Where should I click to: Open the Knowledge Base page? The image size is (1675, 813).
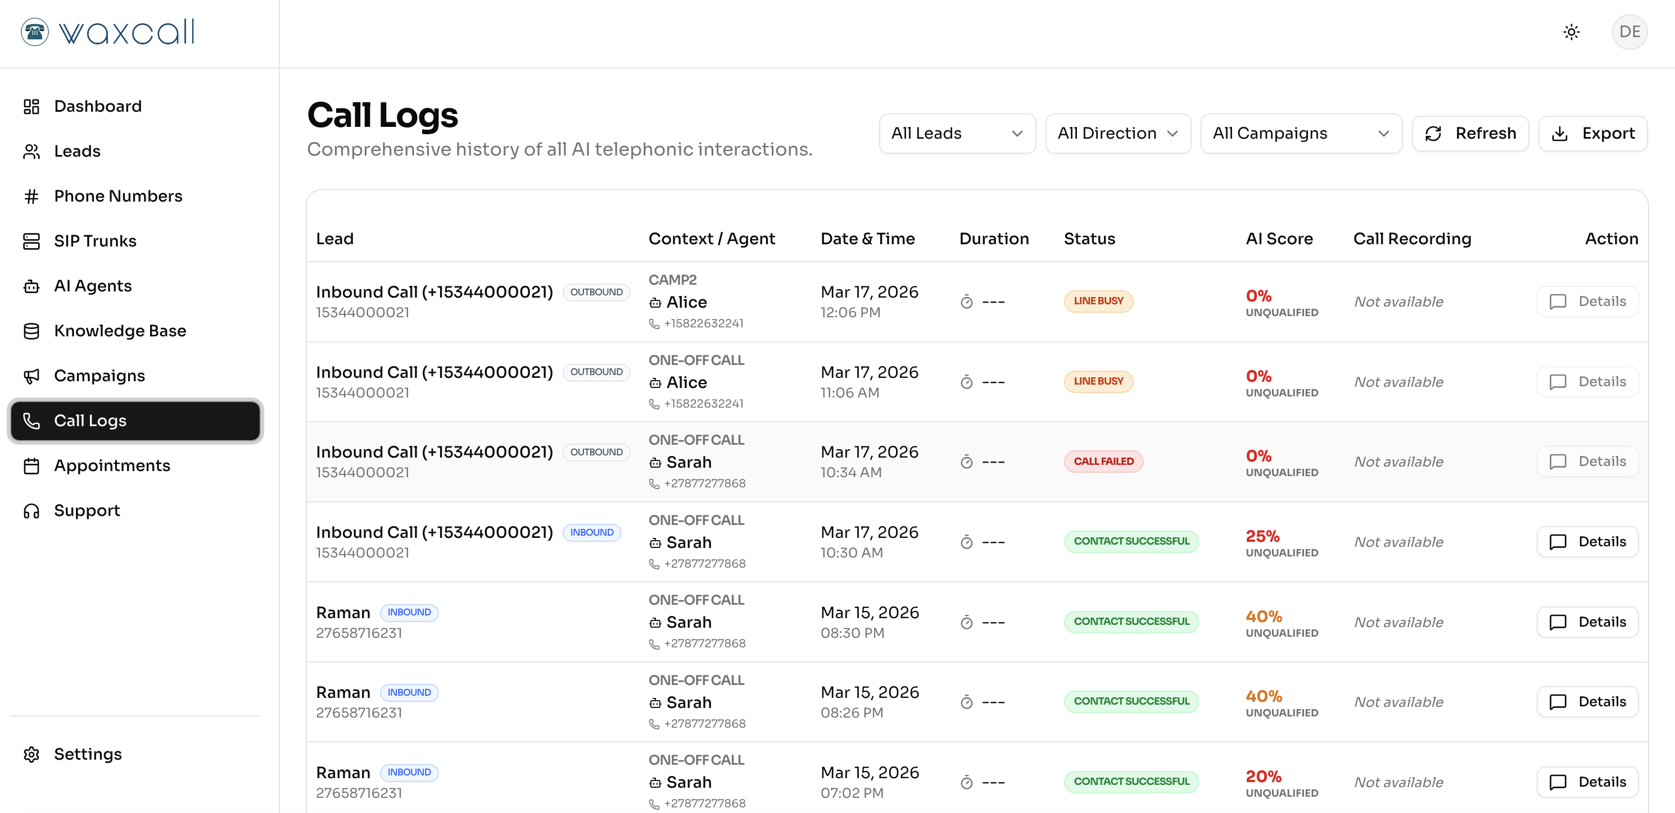click(x=120, y=331)
